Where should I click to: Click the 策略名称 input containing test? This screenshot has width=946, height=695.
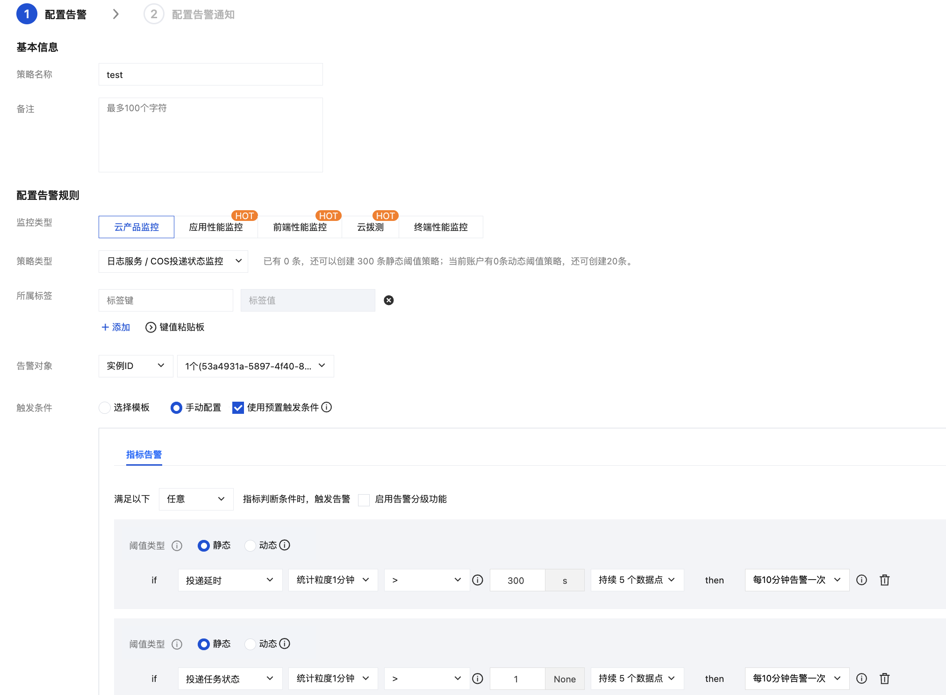click(210, 75)
